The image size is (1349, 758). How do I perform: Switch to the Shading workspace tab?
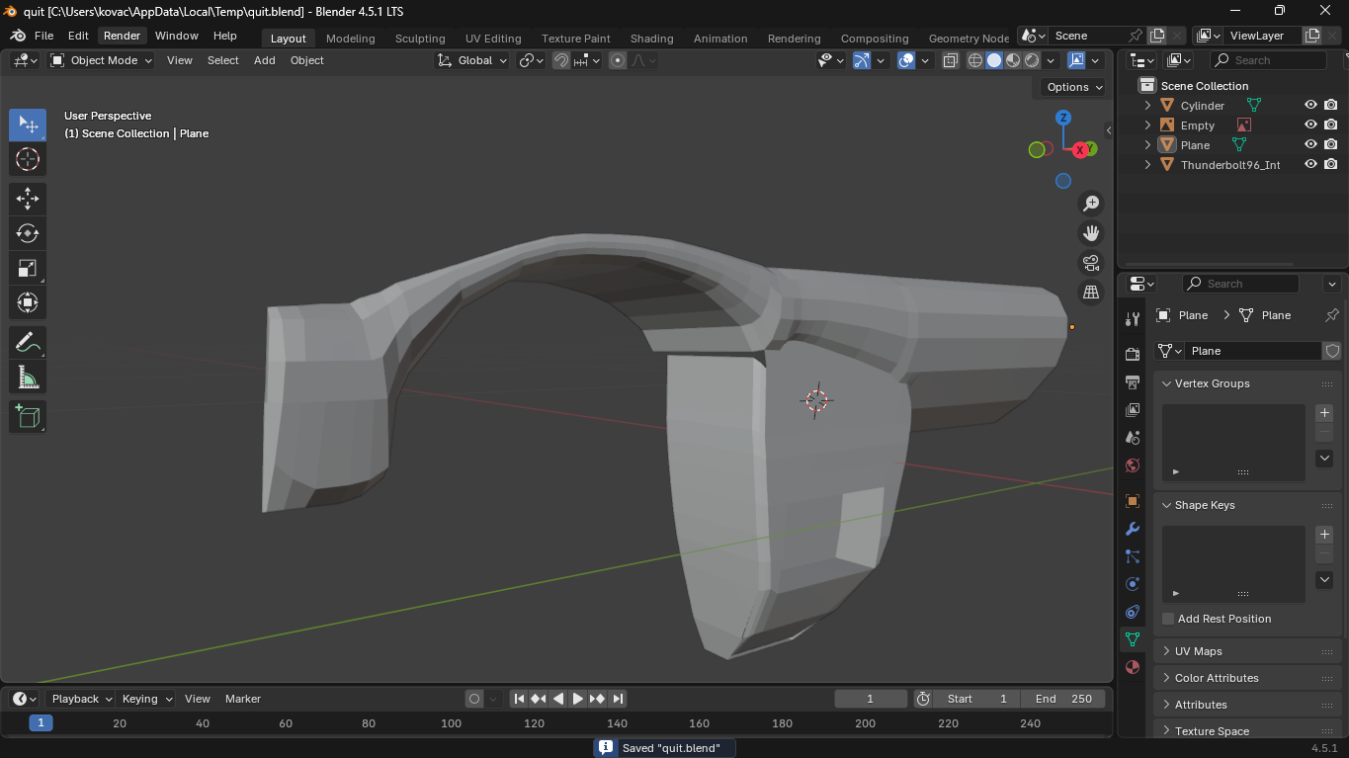click(651, 39)
